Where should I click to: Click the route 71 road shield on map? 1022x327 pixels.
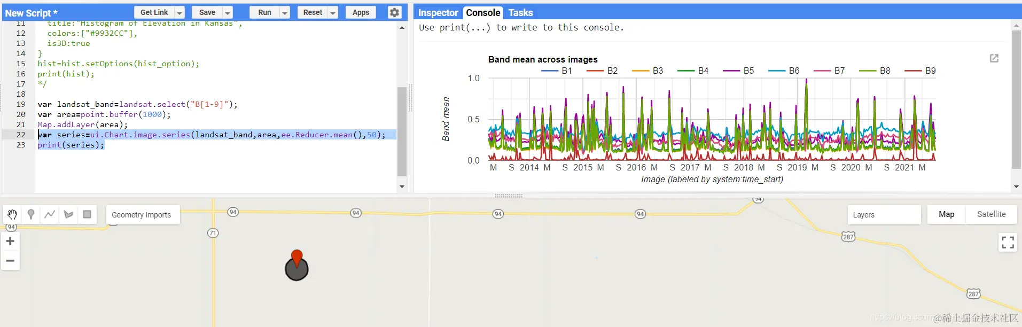pos(213,233)
